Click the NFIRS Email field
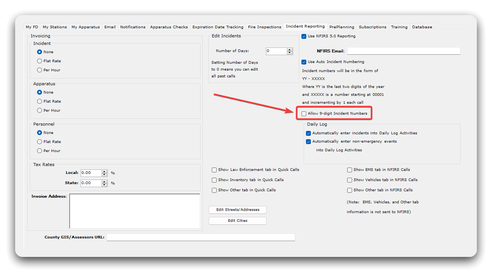 [404, 51]
